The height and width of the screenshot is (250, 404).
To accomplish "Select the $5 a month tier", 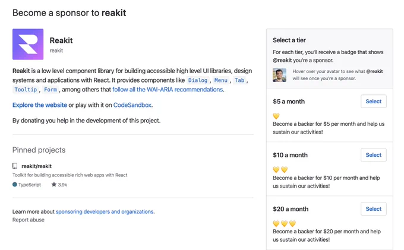I will pos(373,101).
